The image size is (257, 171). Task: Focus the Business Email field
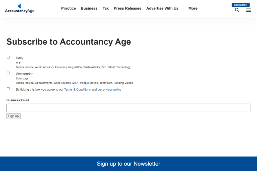(128, 108)
